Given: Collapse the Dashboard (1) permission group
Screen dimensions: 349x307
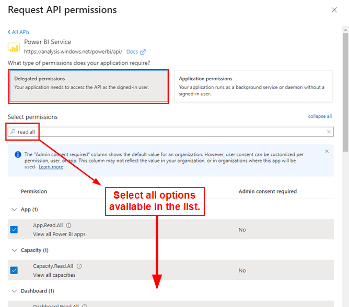Looking at the screenshot, I should click(14, 291).
